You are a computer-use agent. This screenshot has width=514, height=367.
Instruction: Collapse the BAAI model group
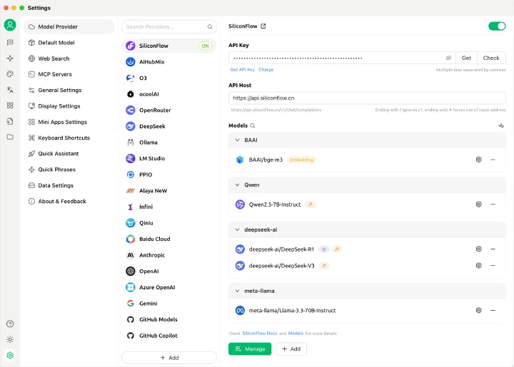[237, 140]
